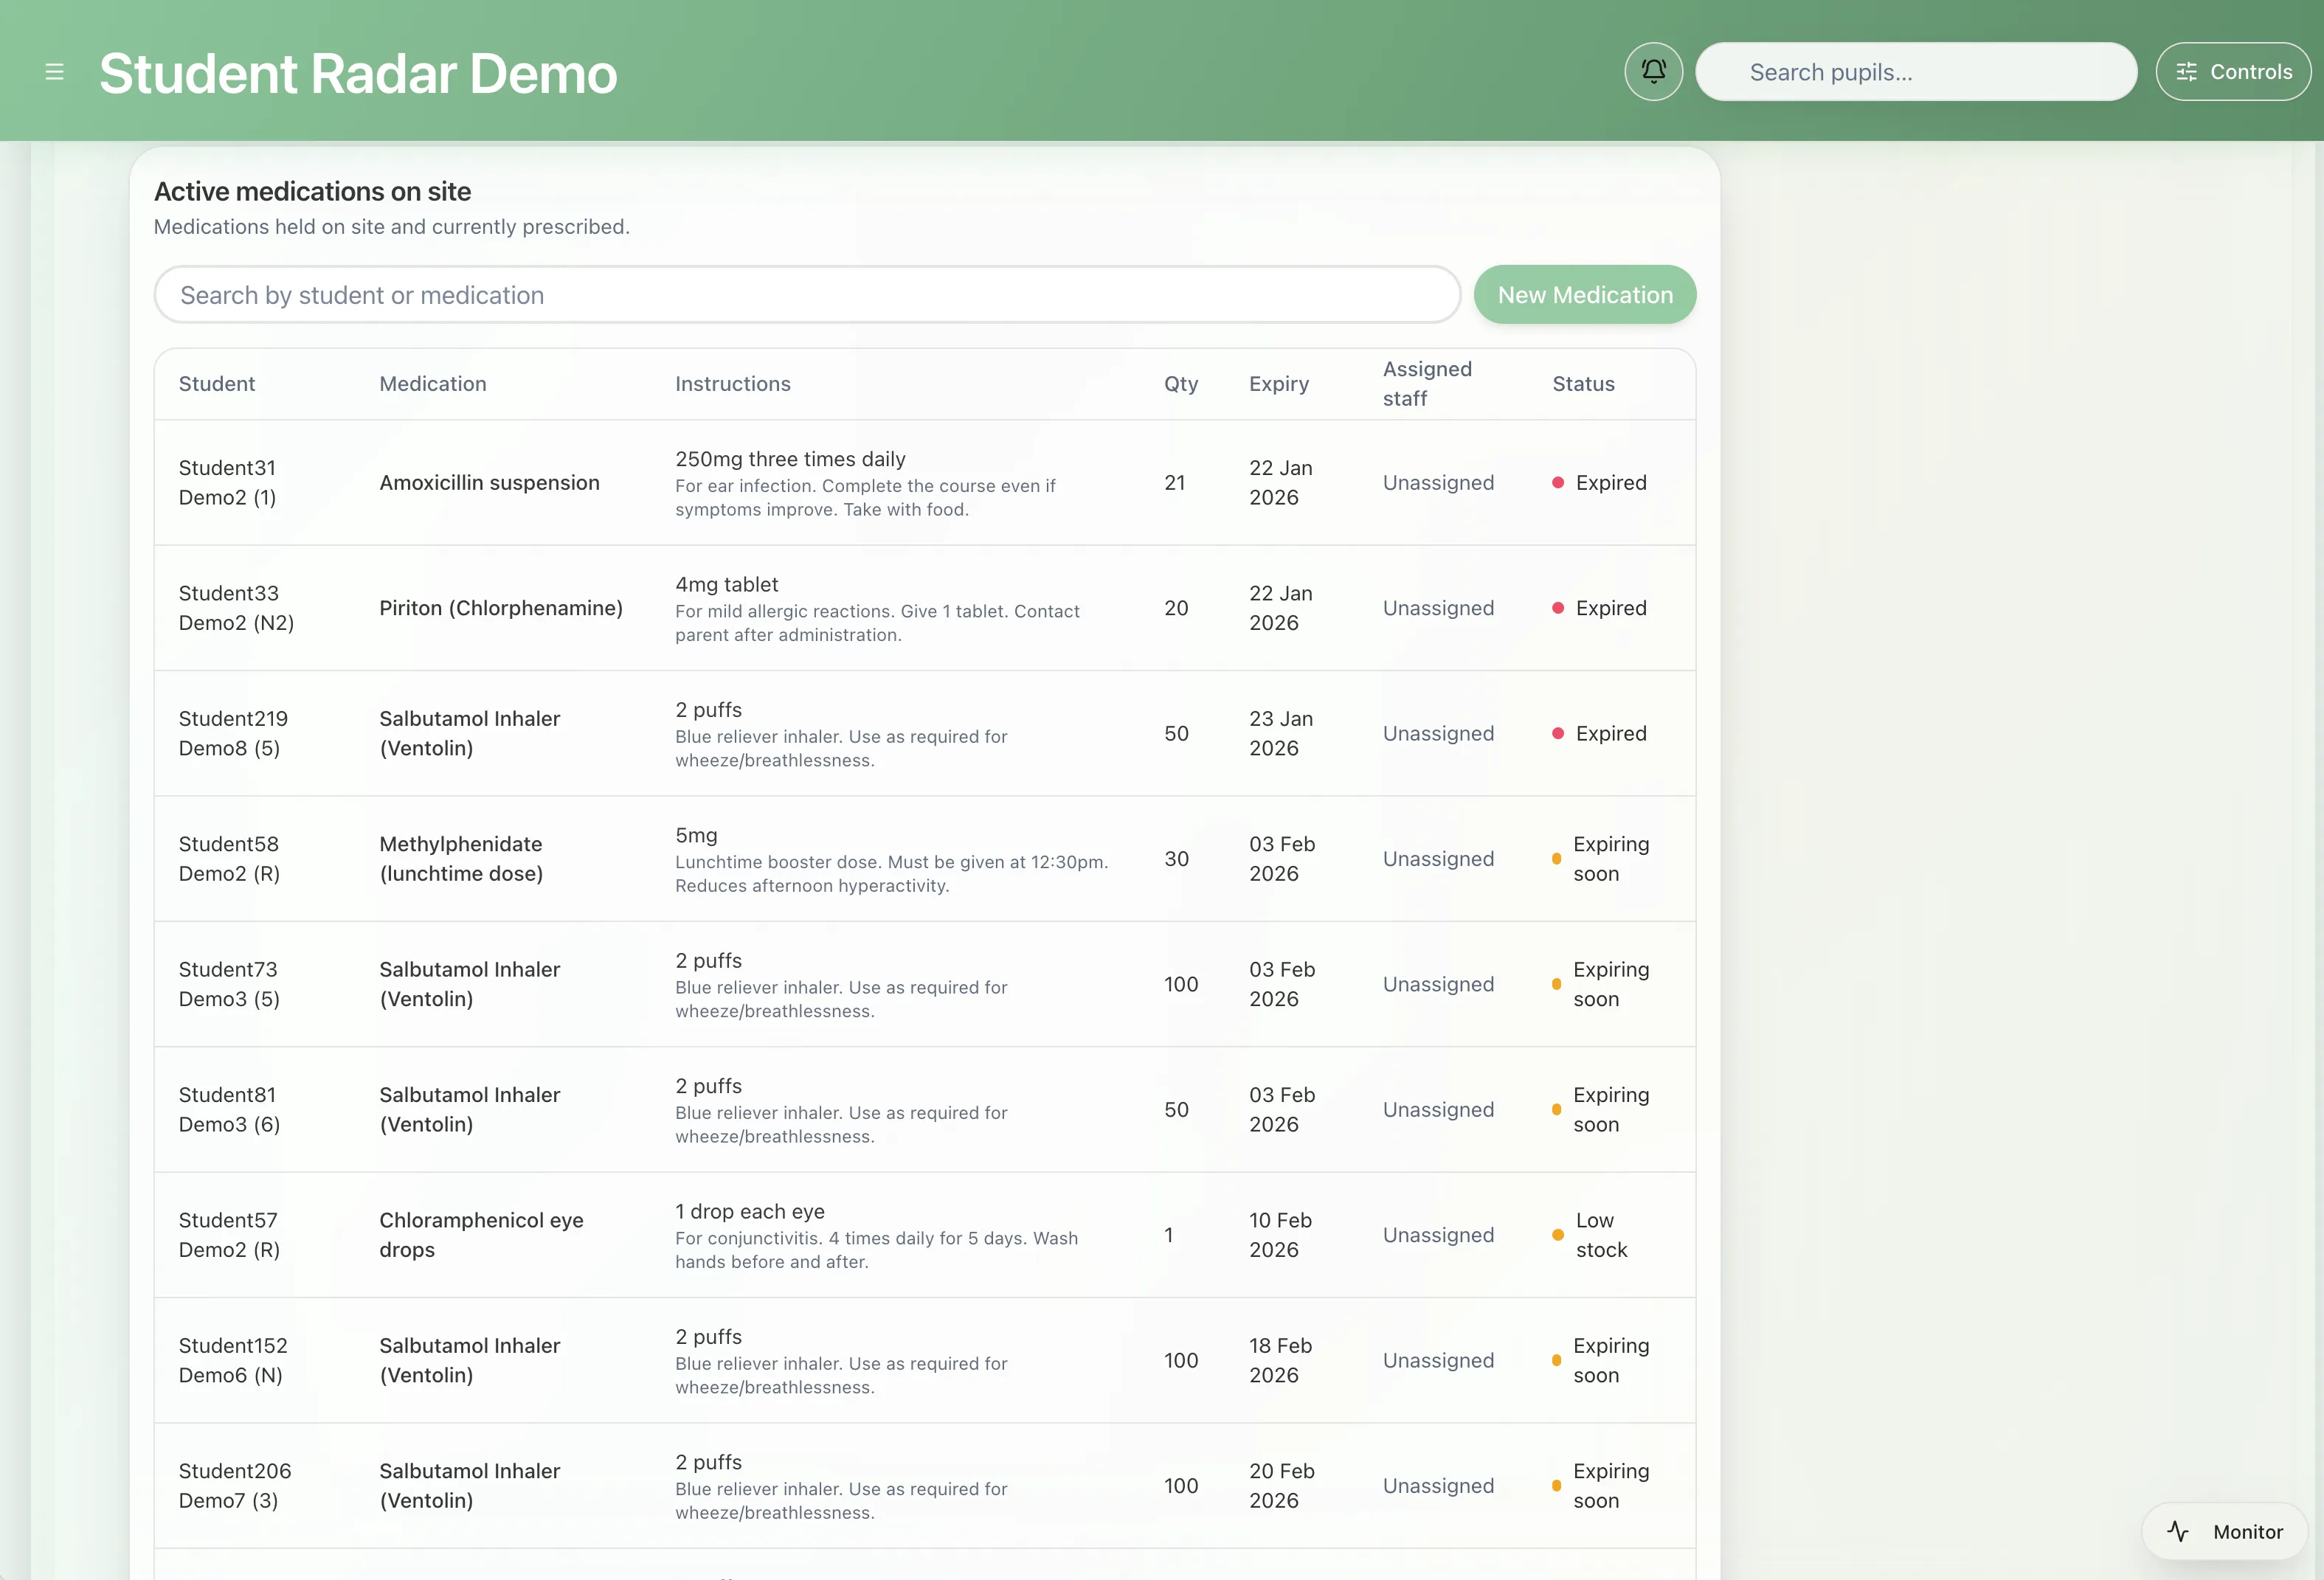The width and height of the screenshot is (2324, 1580).
Task: Focus the student or medication search box
Action: (806, 295)
